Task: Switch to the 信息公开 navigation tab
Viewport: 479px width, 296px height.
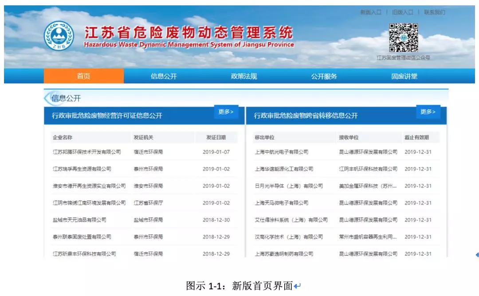Action: click(164, 76)
